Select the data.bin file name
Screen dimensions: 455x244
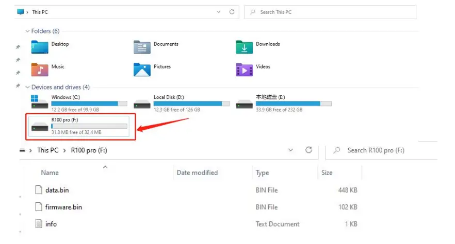tap(57, 190)
